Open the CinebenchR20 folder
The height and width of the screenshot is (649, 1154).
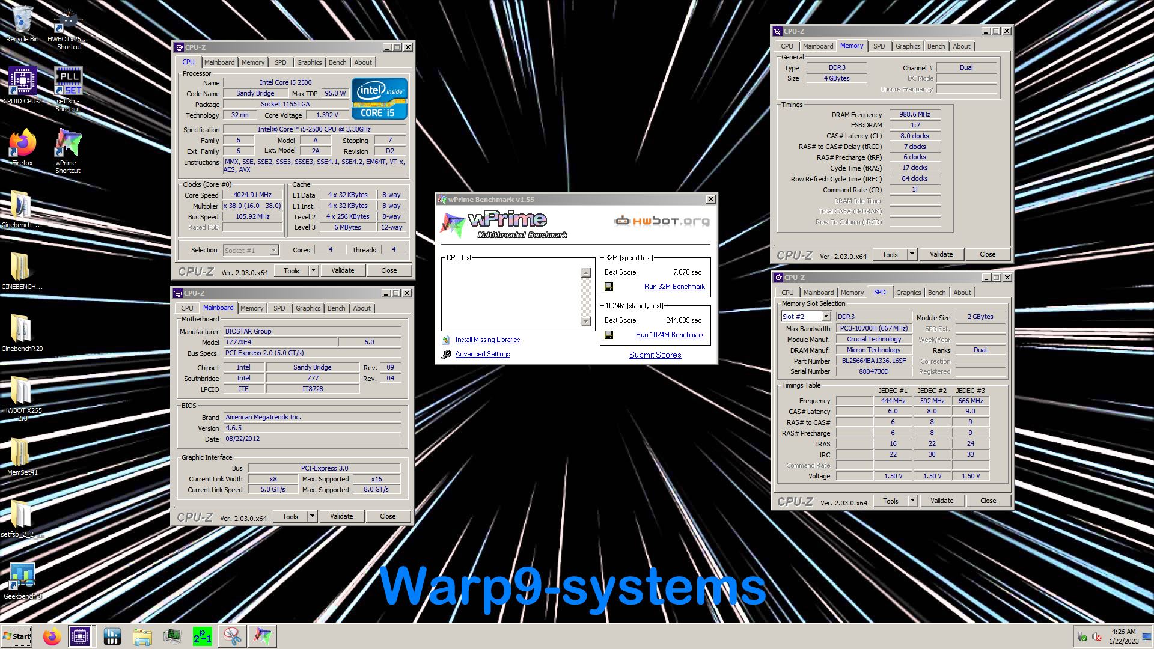22,332
